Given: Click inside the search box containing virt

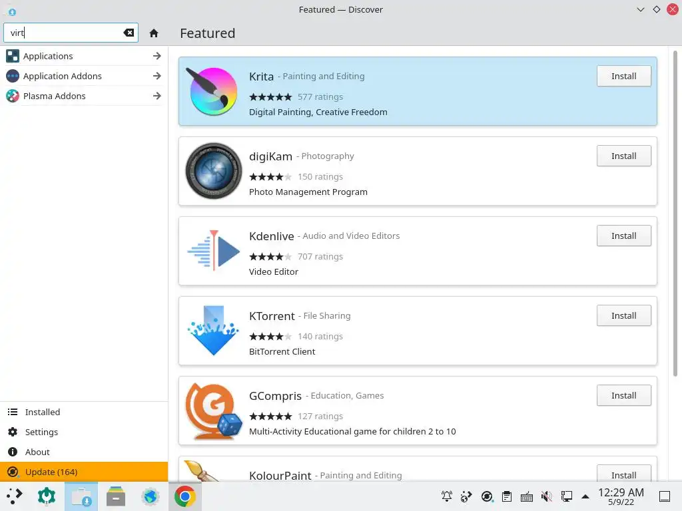Looking at the screenshot, I should (71, 33).
